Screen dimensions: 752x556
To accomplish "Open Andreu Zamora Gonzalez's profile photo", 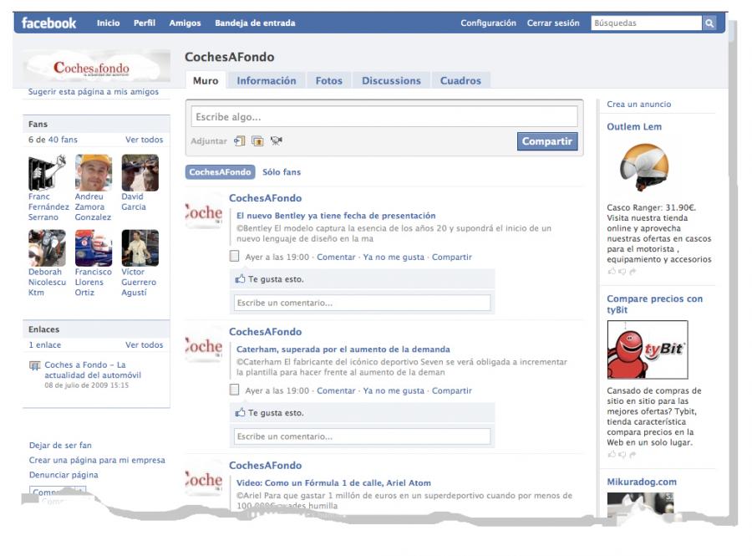I will pyautogui.click(x=93, y=173).
